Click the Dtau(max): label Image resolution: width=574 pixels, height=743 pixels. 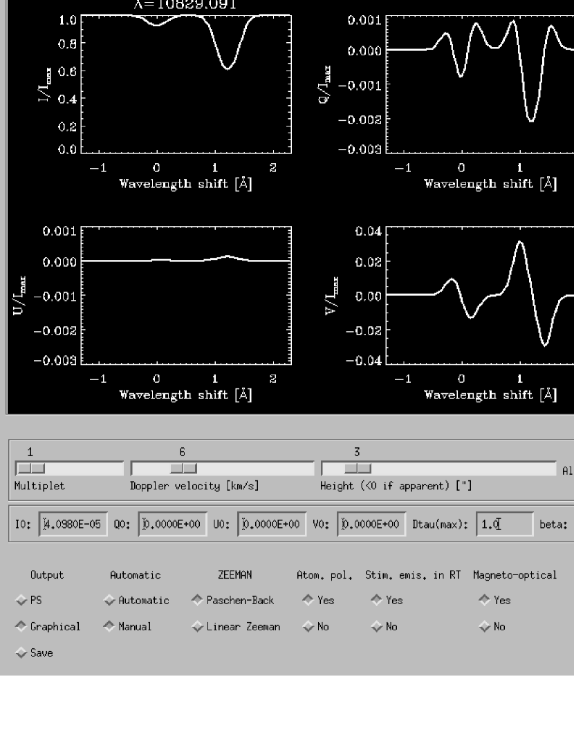pyautogui.click(x=440, y=525)
